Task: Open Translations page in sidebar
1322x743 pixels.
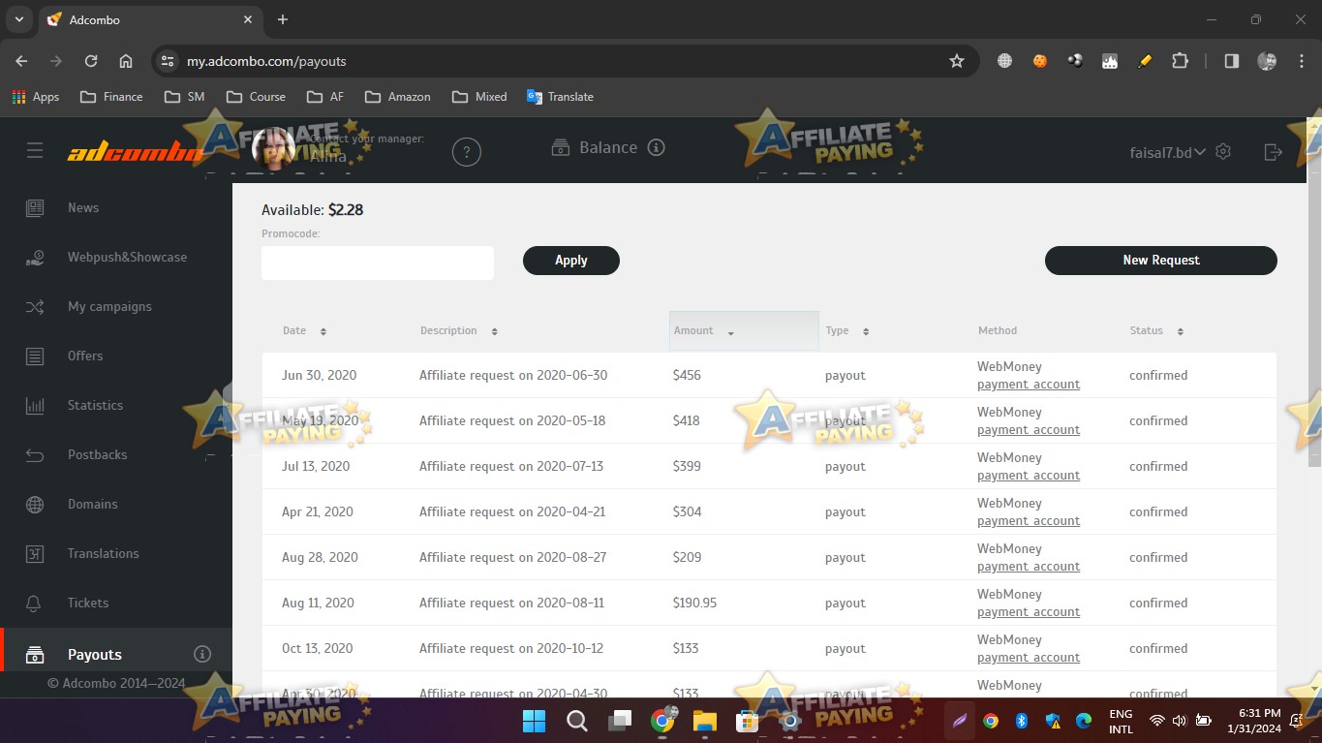Action: [104, 553]
